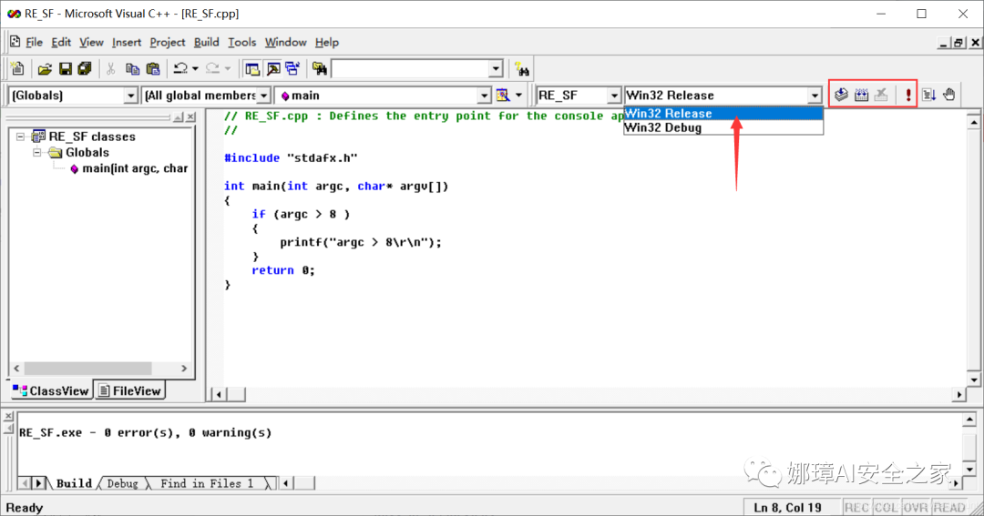Screen dimensions: 984x516
Task: Collapse the RE_SF classes tree node
Action: (20, 137)
